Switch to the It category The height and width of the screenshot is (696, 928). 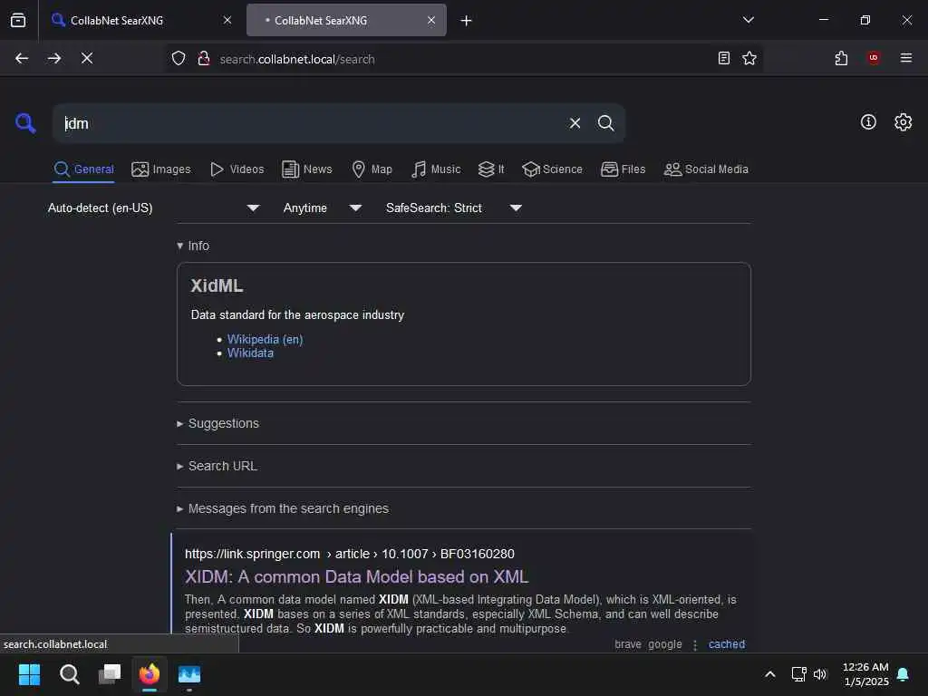[491, 169]
